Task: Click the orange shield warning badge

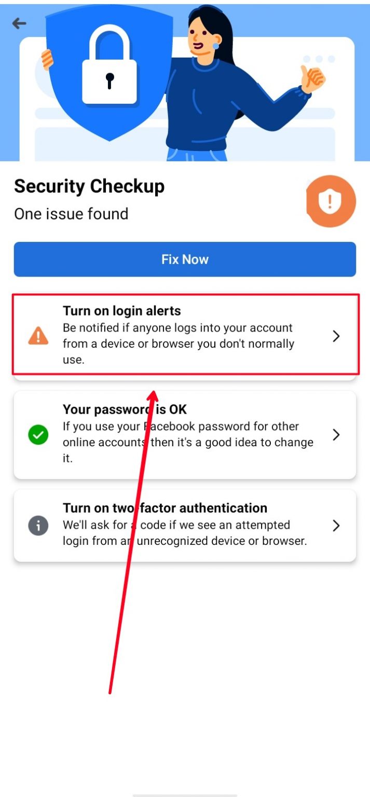Action: (331, 202)
